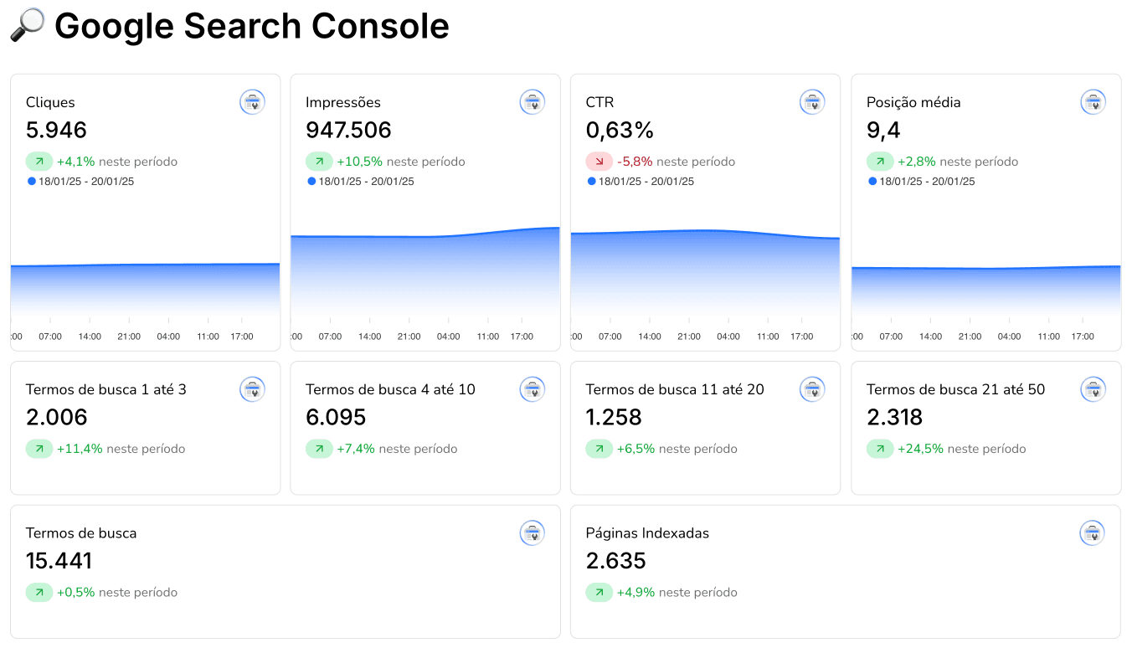Screen dimensions: 1132x648
Task: Click the magnifying glass icon in the page title
Action: (27, 26)
